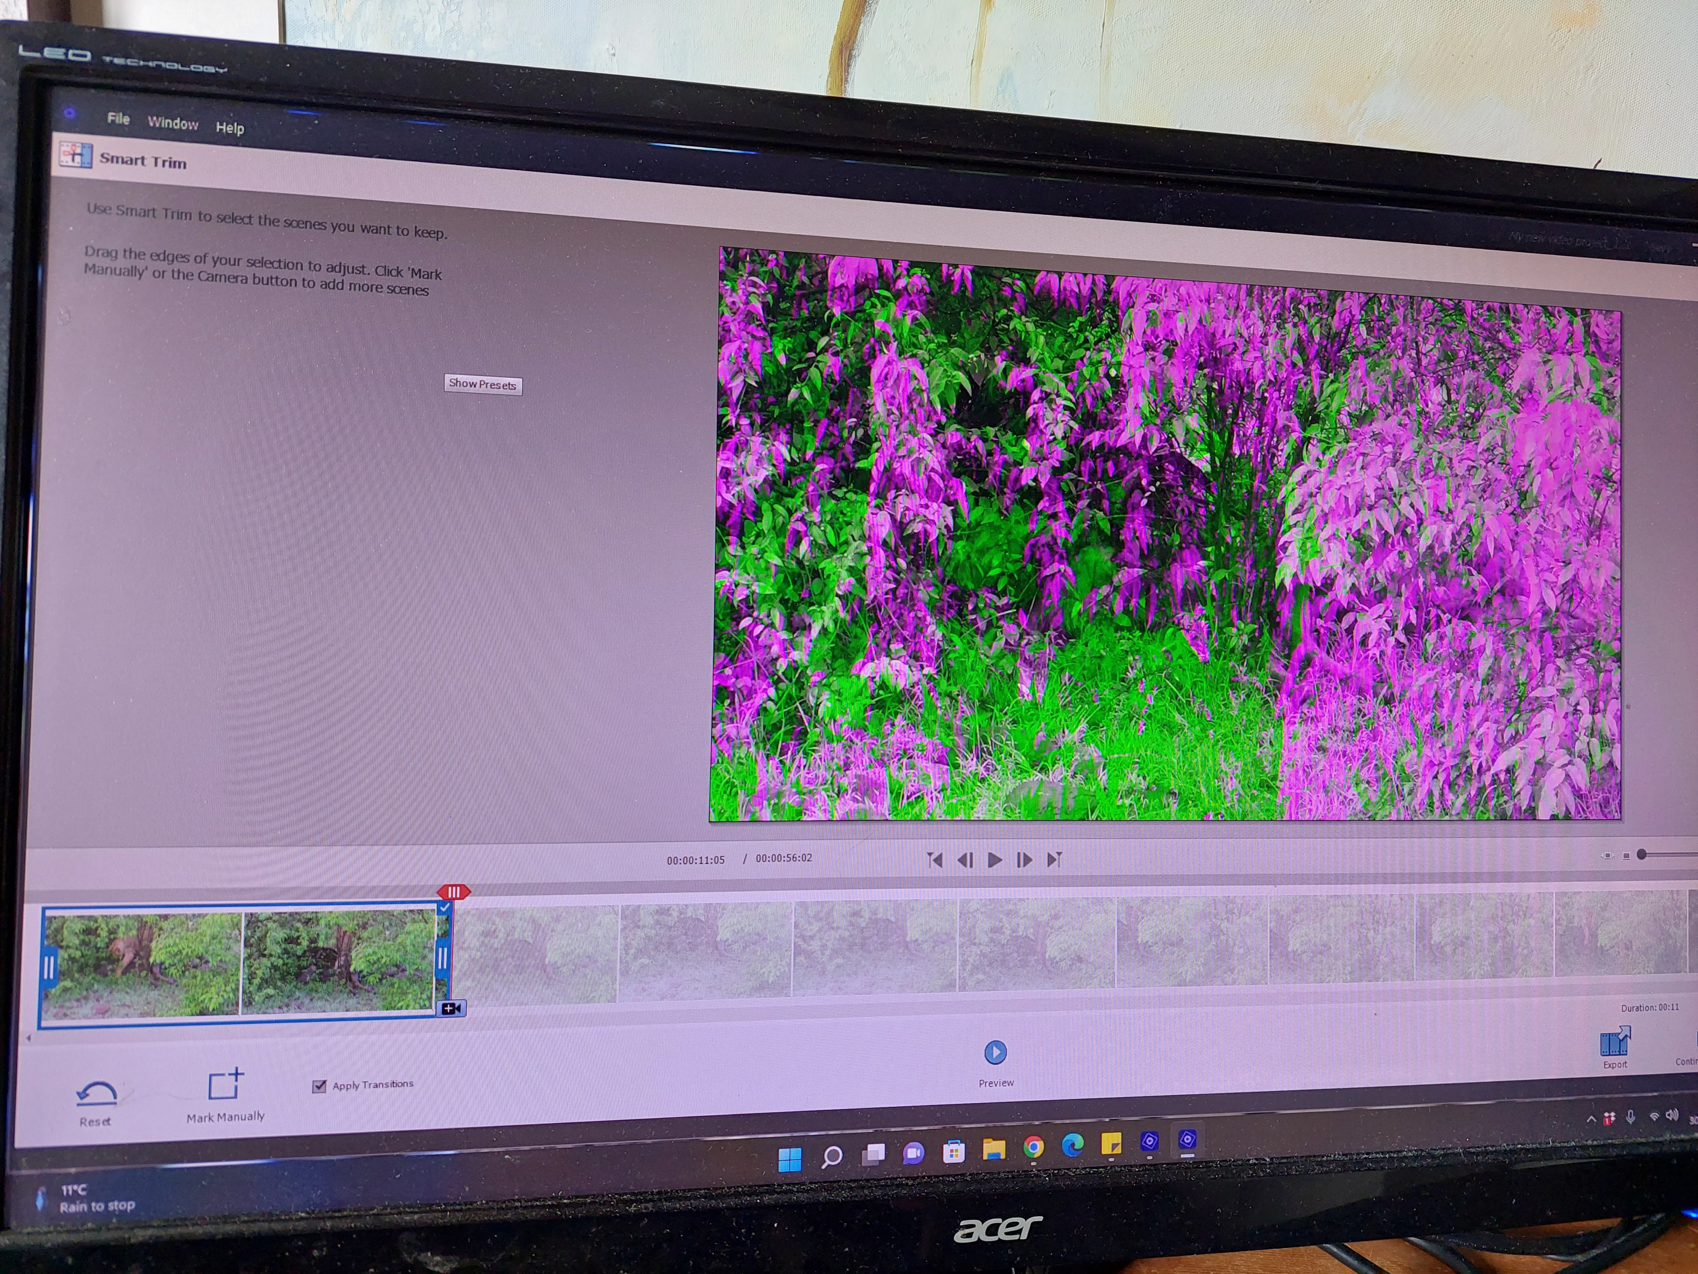Click the fit-to-visible timeline zoom icon
Image resolution: width=1698 pixels, height=1274 pixels.
pyautogui.click(x=1607, y=856)
